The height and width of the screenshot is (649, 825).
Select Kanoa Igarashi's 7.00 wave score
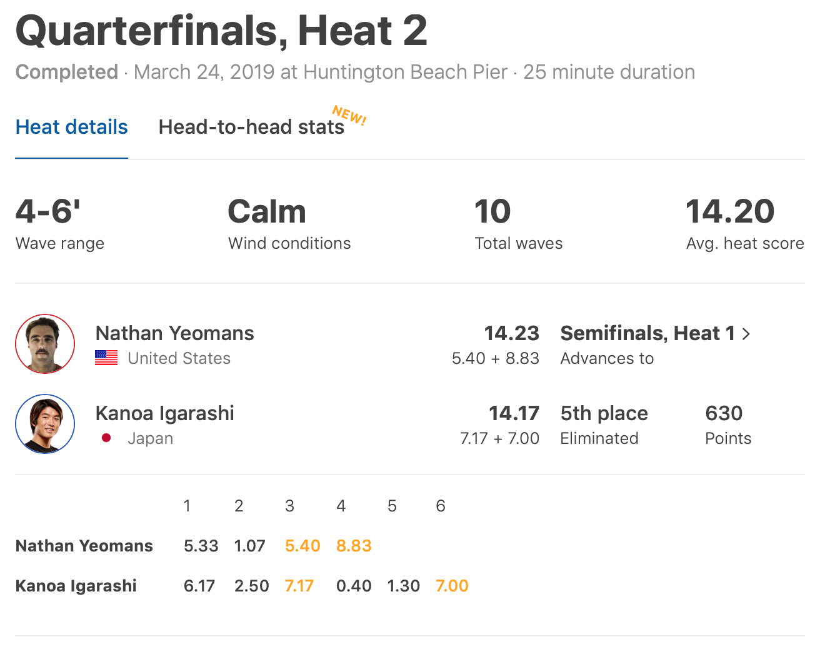(x=452, y=586)
